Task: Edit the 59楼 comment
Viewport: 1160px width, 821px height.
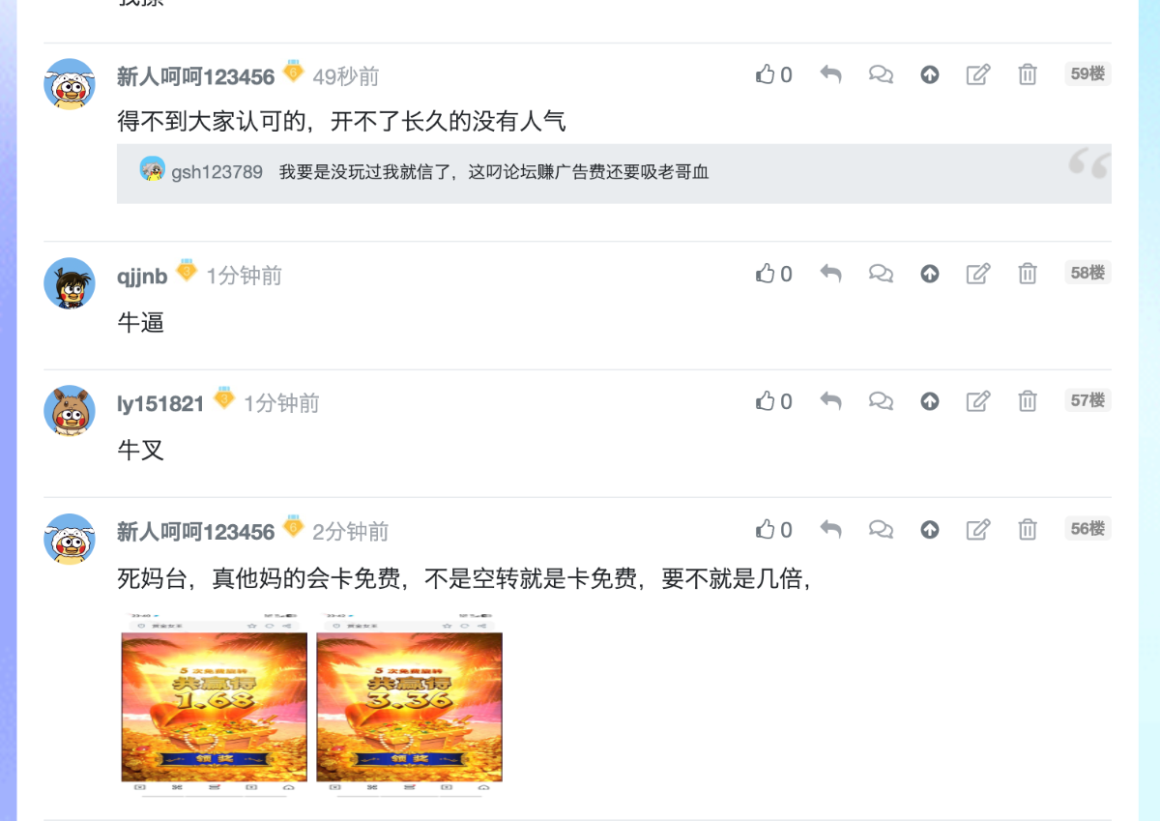Action: (978, 74)
